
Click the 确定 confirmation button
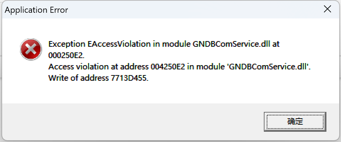tap(295, 122)
